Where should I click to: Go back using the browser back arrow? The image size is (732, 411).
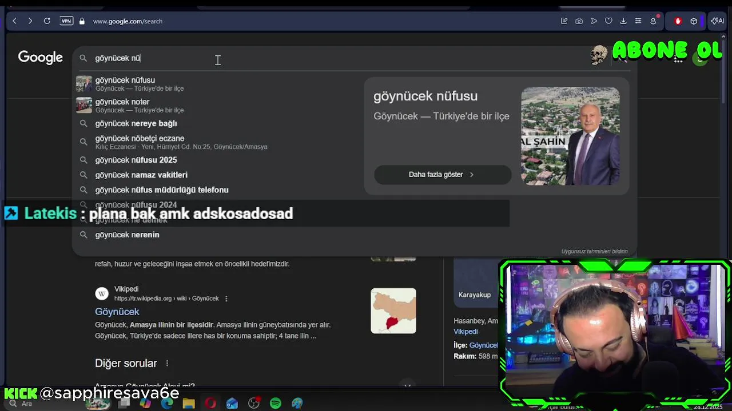[x=14, y=21]
